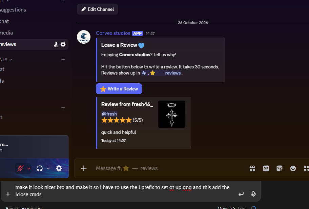Click the APP badge next to Corvex studios
The height and width of the screenshot is (209, 309).
click(x=137, y=34)
